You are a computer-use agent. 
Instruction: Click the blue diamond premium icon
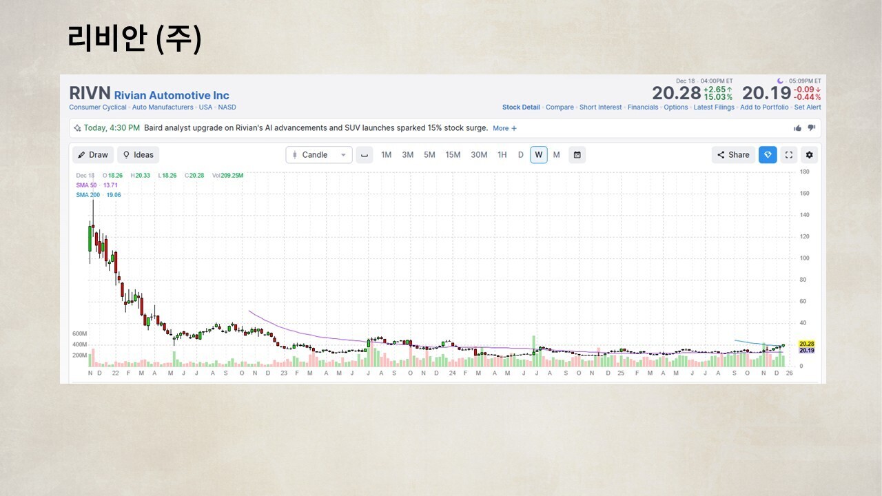coord(768,155)
